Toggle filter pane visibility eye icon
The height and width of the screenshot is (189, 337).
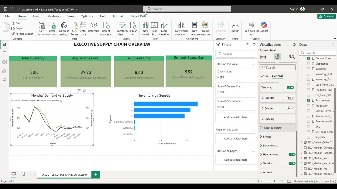pos(247,44)
